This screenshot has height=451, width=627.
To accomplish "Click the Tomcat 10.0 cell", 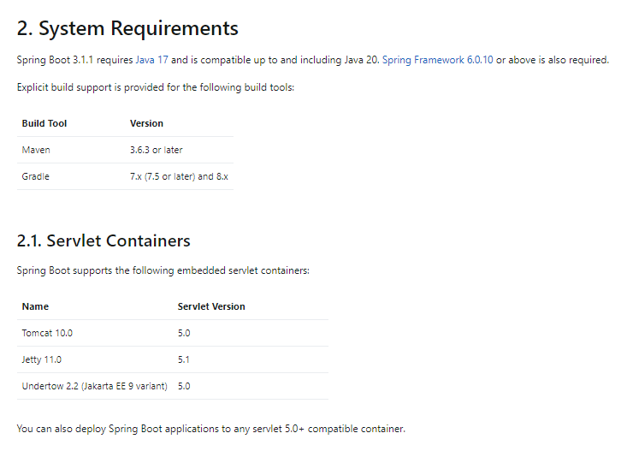I will pos(47,333).
